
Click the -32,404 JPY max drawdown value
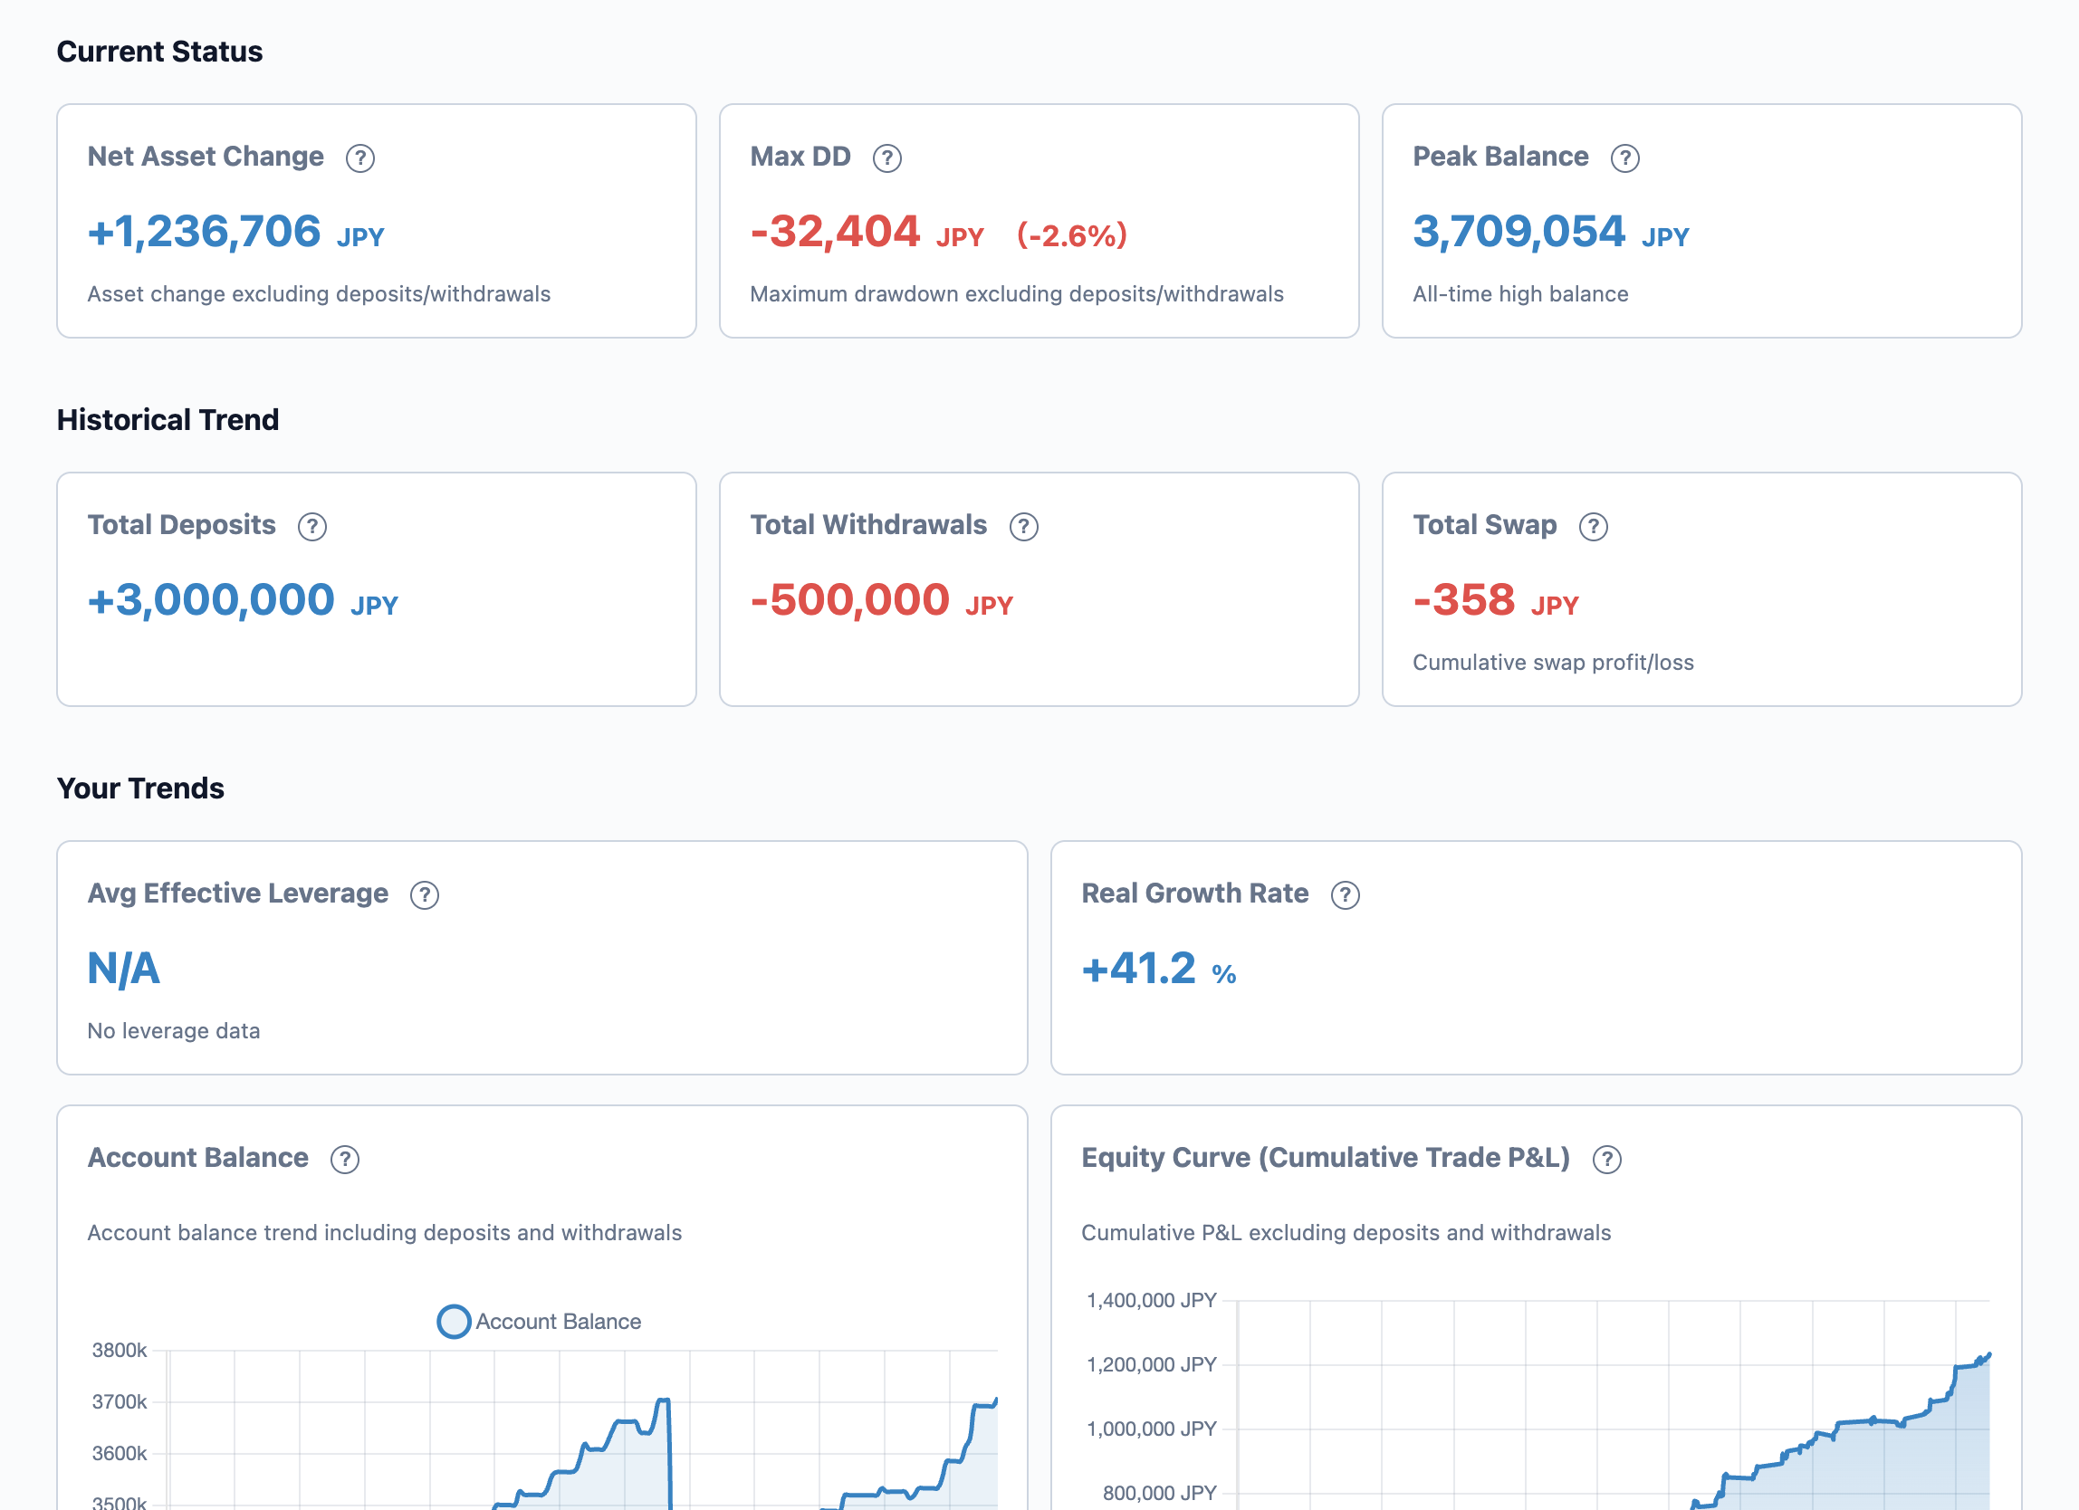click(x=867, y=232)
